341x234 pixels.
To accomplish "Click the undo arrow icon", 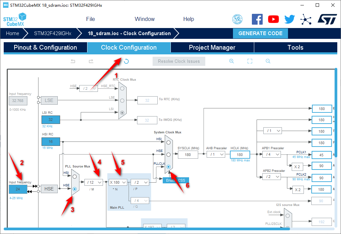I will click(x=73, y=61).
